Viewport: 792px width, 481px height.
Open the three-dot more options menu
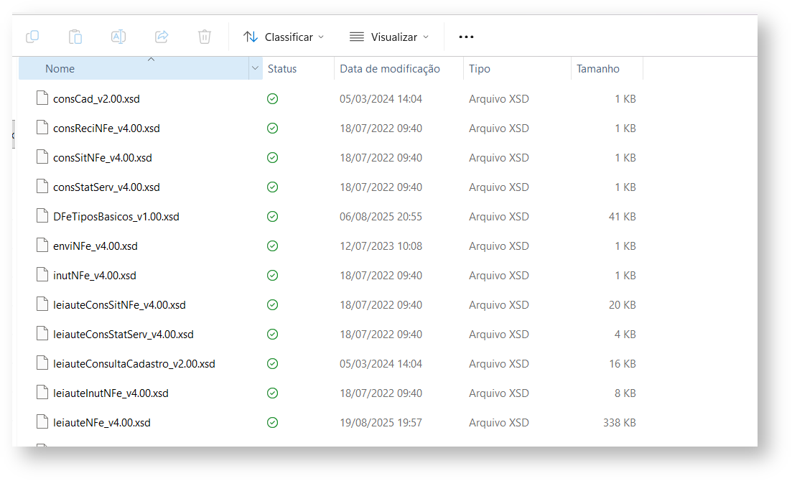point(466,37)
